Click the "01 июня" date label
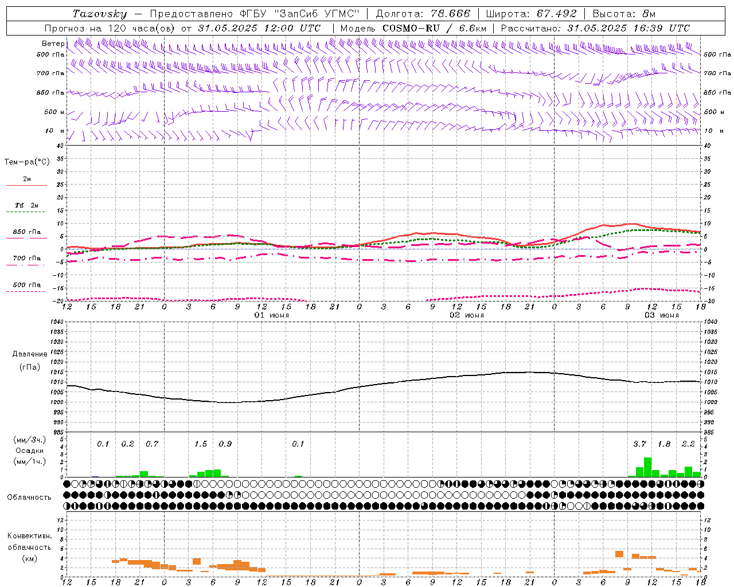This screenshot has width=734, height=587. tap(271, 315)
